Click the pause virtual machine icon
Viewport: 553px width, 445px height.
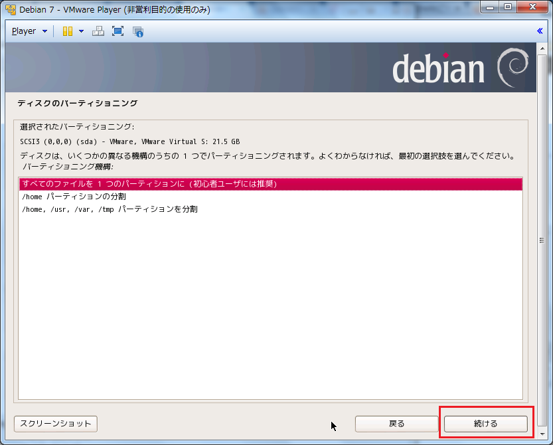[67, 31]
